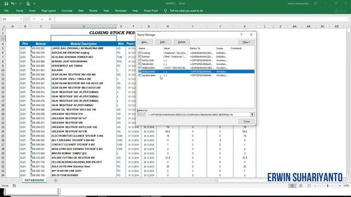Click the formula bar Enter checkmark icon

pyautogui.click(x=42, y=19)
